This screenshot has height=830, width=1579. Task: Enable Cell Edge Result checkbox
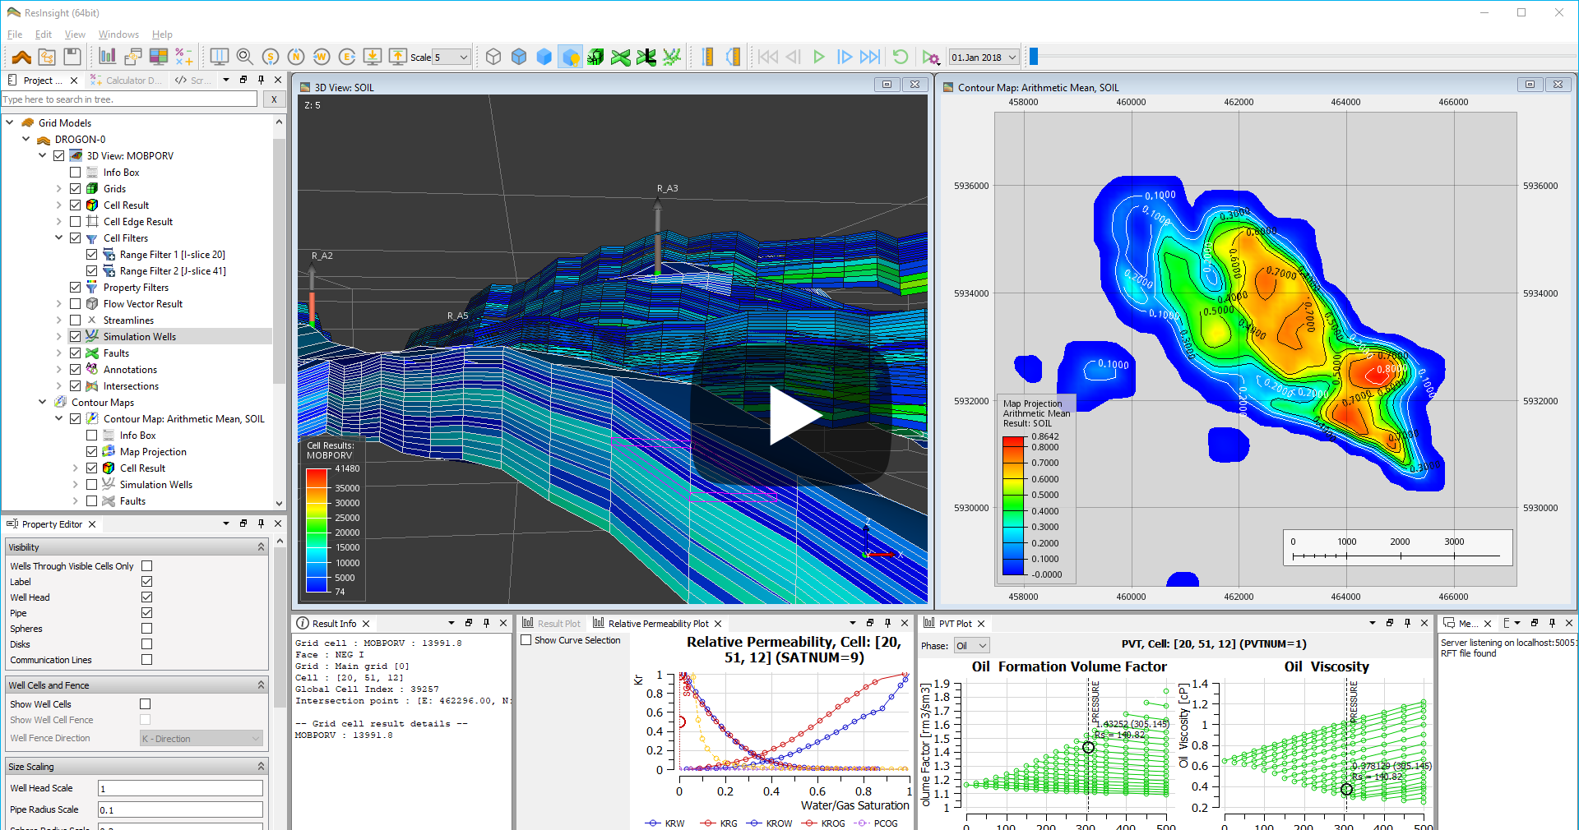point(75,222)
